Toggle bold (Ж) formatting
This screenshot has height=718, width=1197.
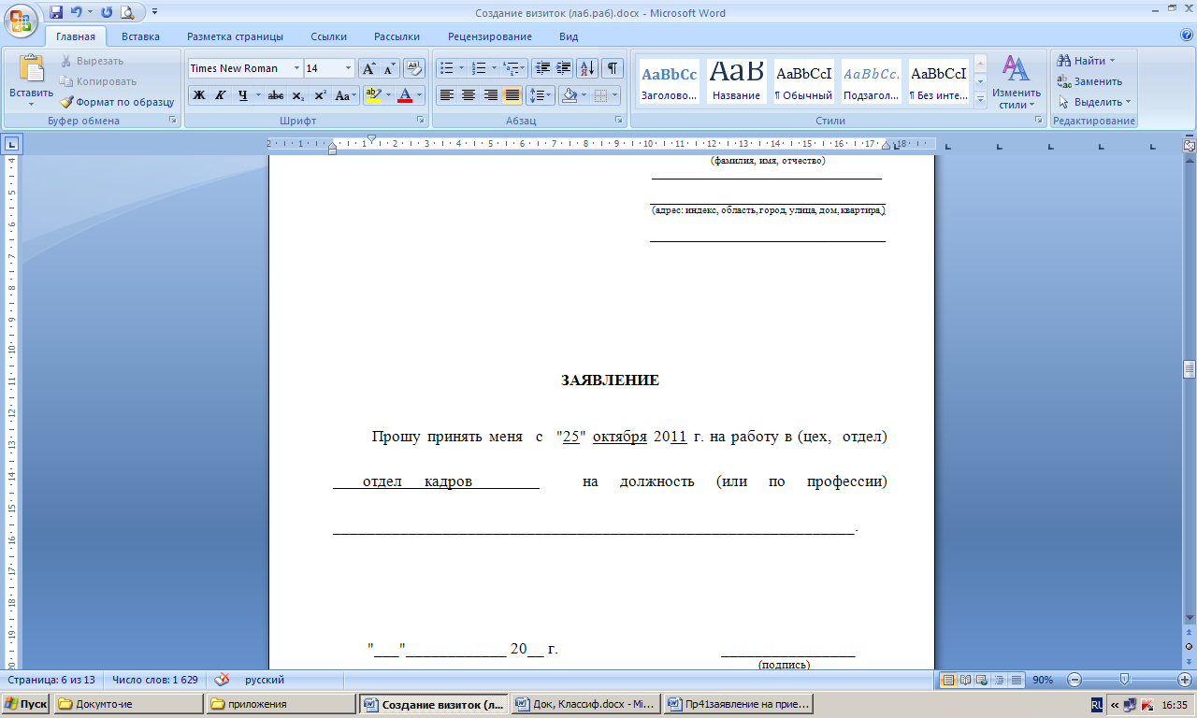coord(199,95)
